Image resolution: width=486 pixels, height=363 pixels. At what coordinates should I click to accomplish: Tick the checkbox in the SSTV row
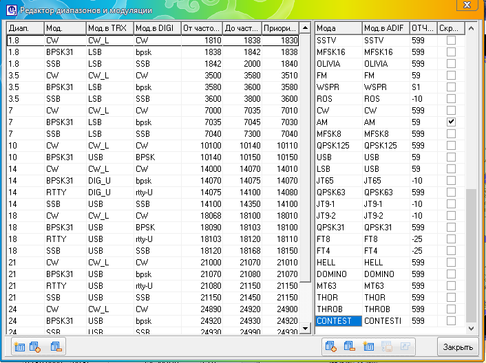pos(451,42)
